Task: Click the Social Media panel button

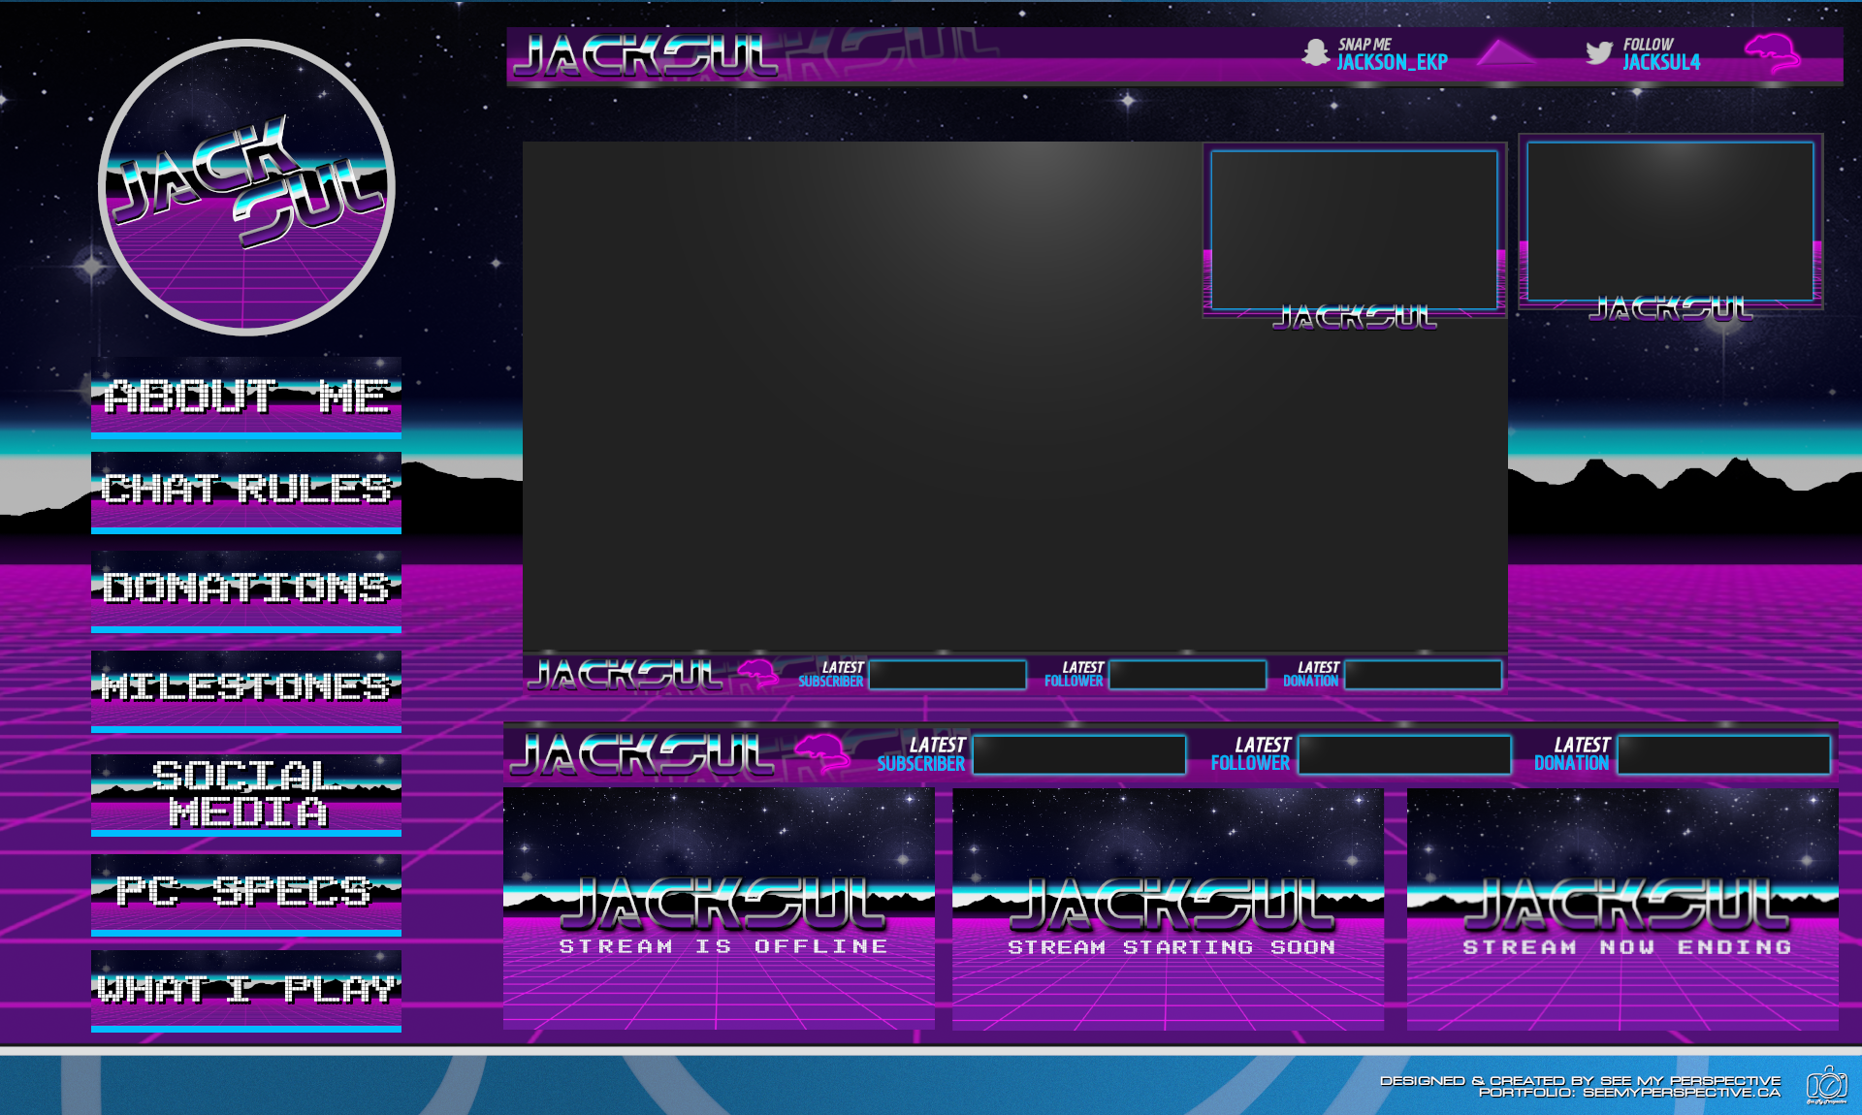Action: click(x=246, y=793)
